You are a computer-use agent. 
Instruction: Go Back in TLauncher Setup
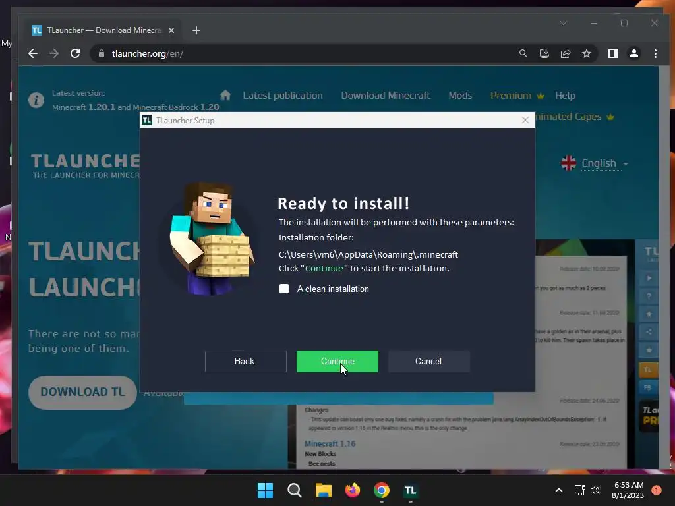click(245, 362)
